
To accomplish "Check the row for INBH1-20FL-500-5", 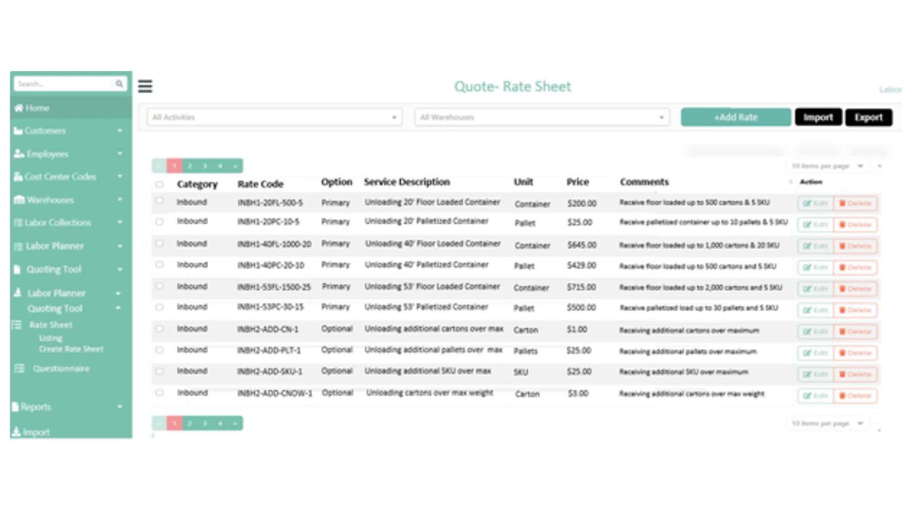I will pos(160,201).
